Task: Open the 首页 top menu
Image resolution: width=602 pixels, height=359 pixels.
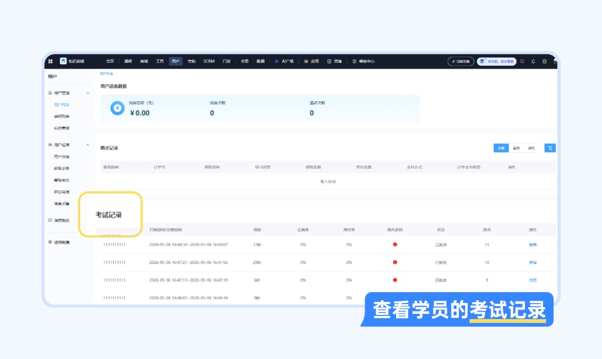Action: point(111,62)
